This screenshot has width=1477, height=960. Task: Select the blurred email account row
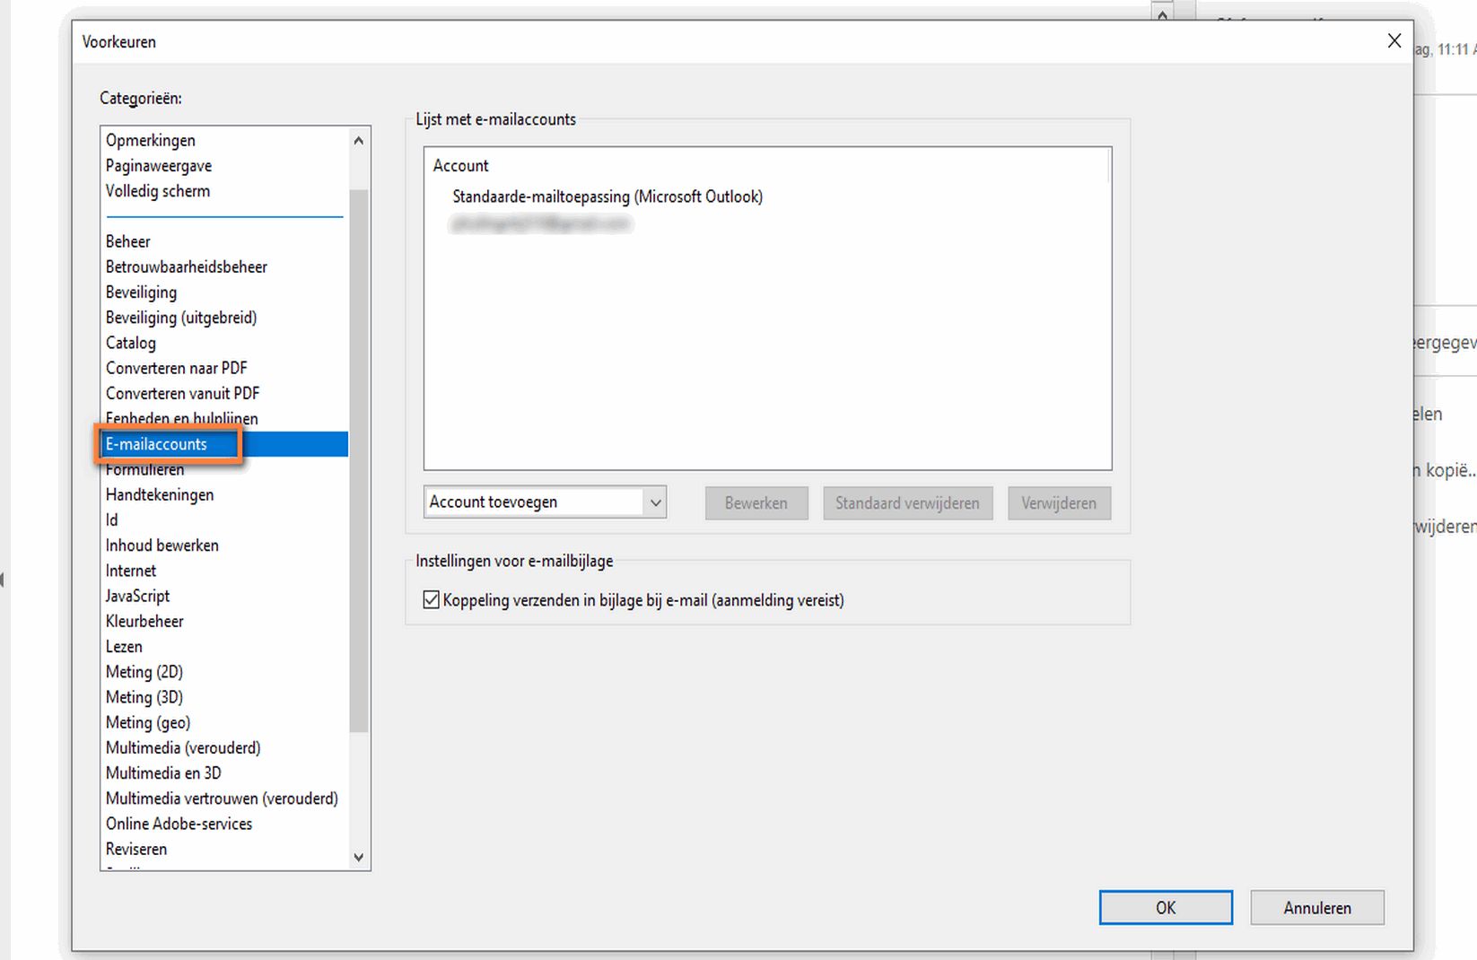pos(542,223)
